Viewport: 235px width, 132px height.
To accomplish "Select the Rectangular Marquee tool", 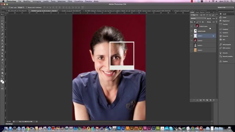I will point(2,18).
